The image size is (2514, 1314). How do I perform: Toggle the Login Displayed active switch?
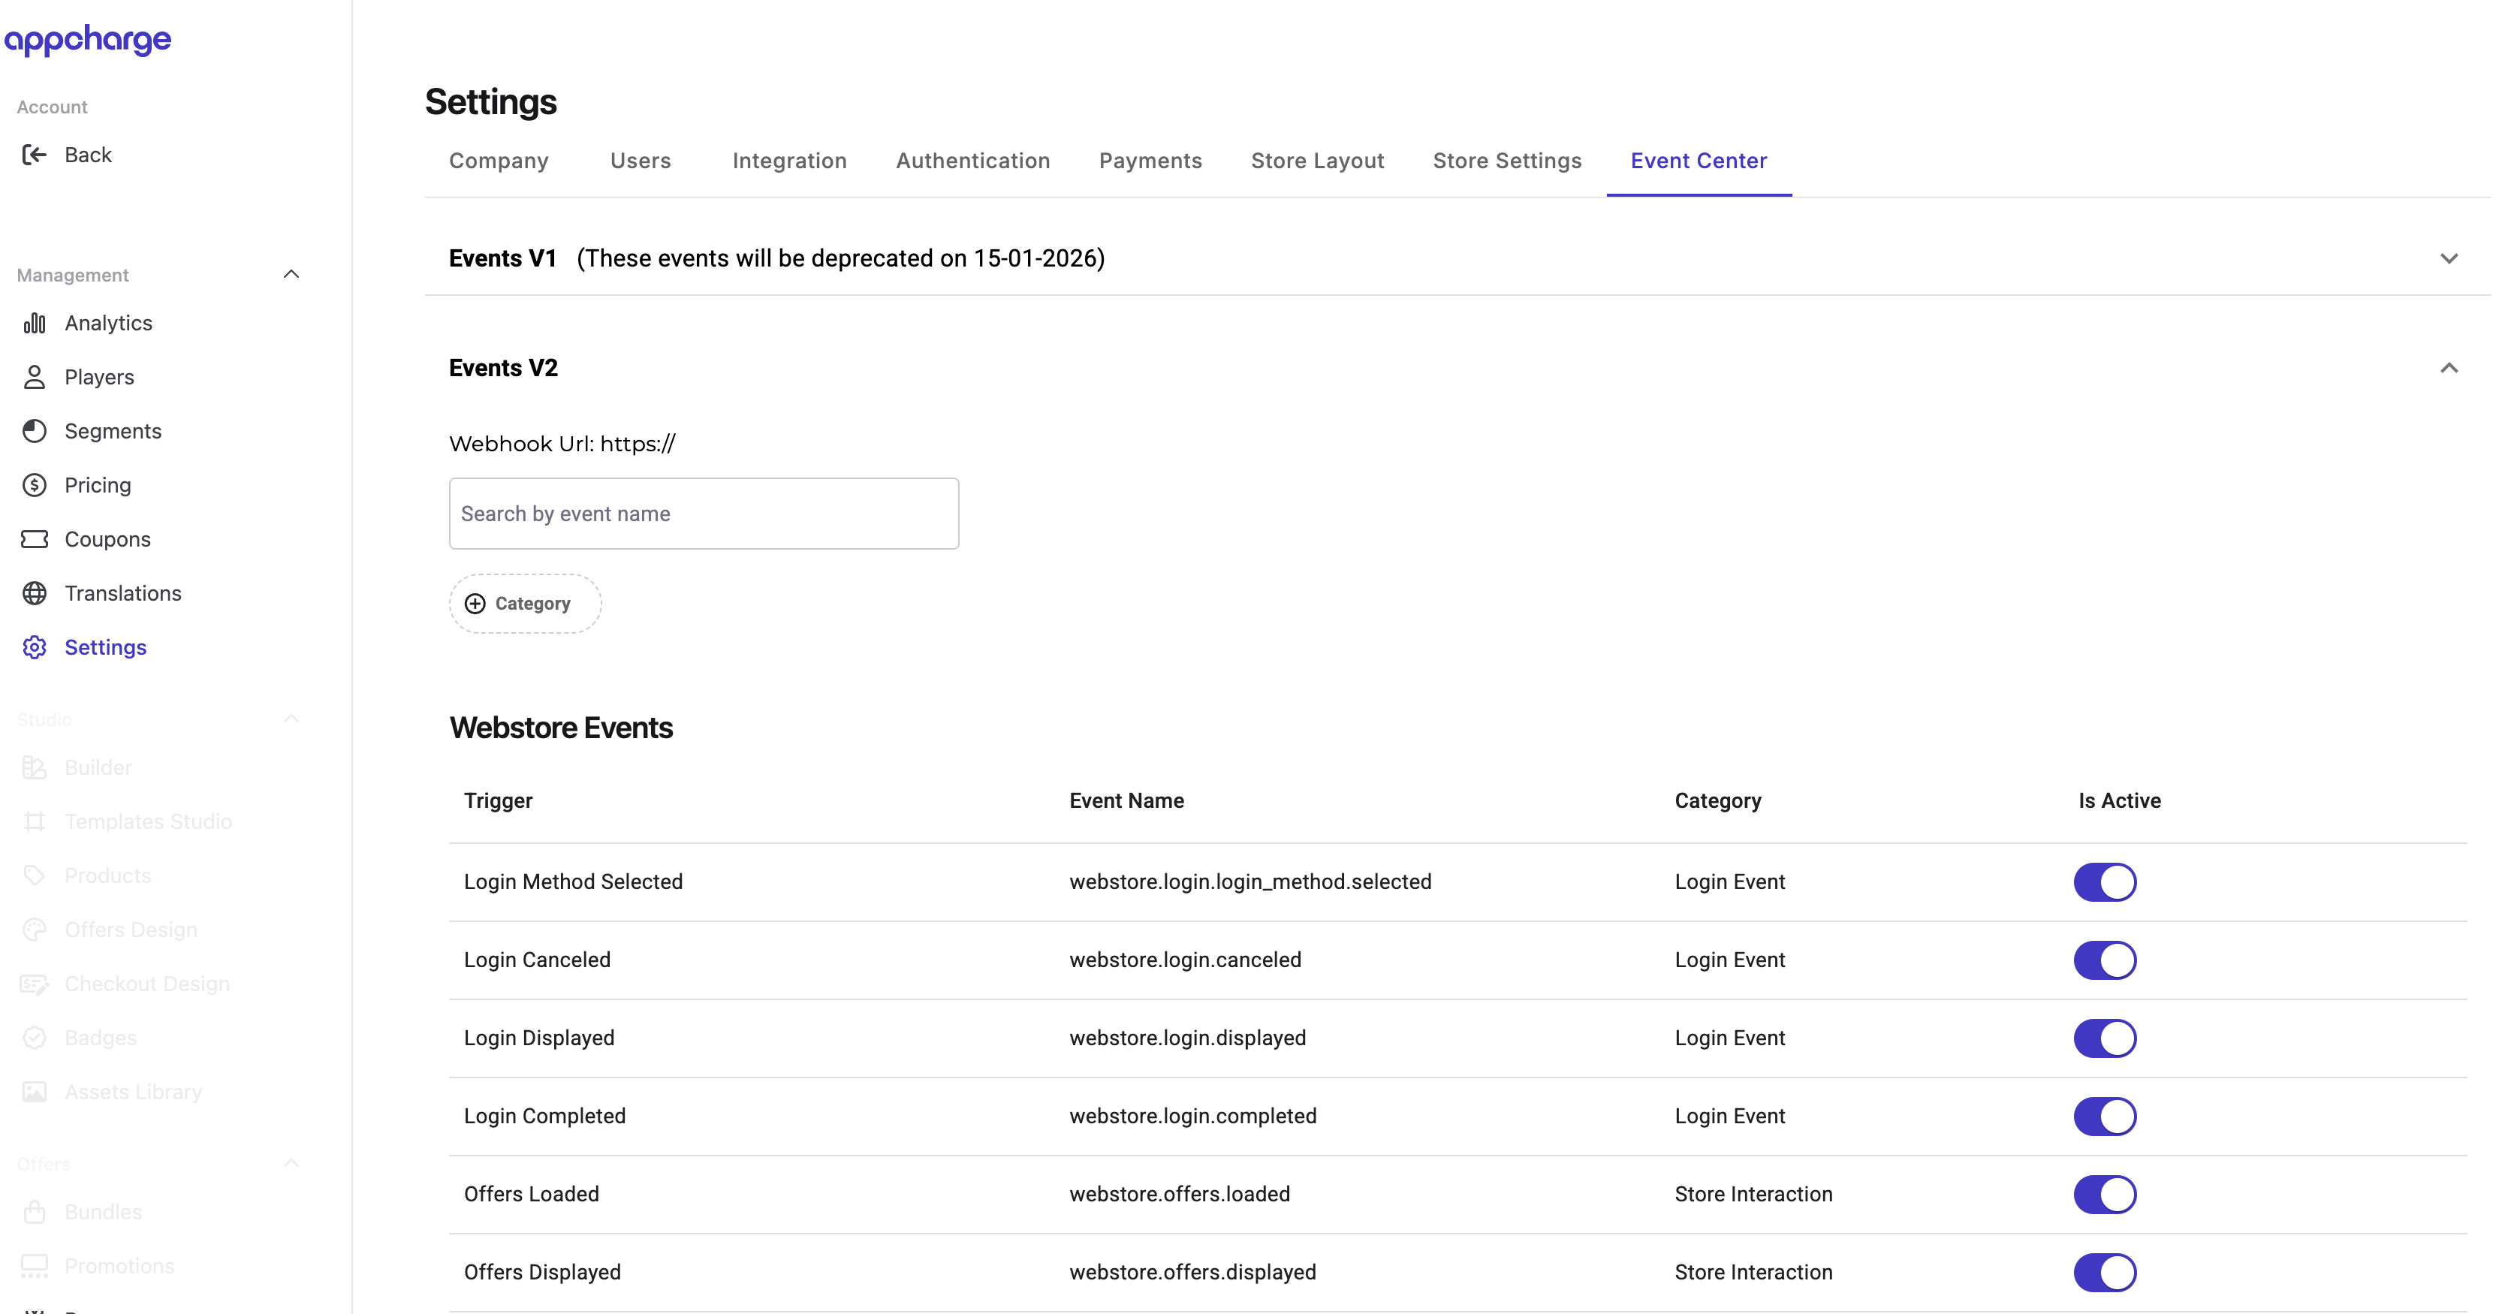(2104, 1038)
